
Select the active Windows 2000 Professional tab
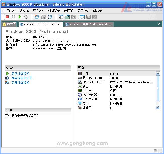click(41, 24)
